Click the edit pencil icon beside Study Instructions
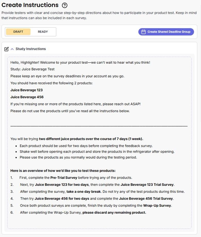201x237 pixels. tap(6, 49)
